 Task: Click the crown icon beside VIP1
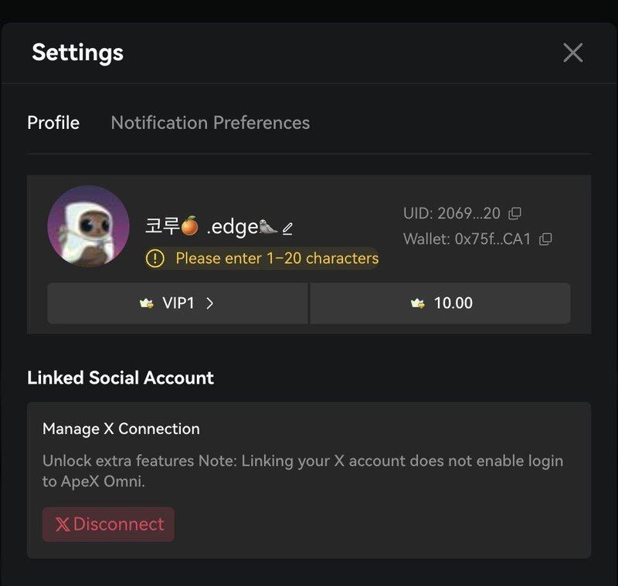147,303
